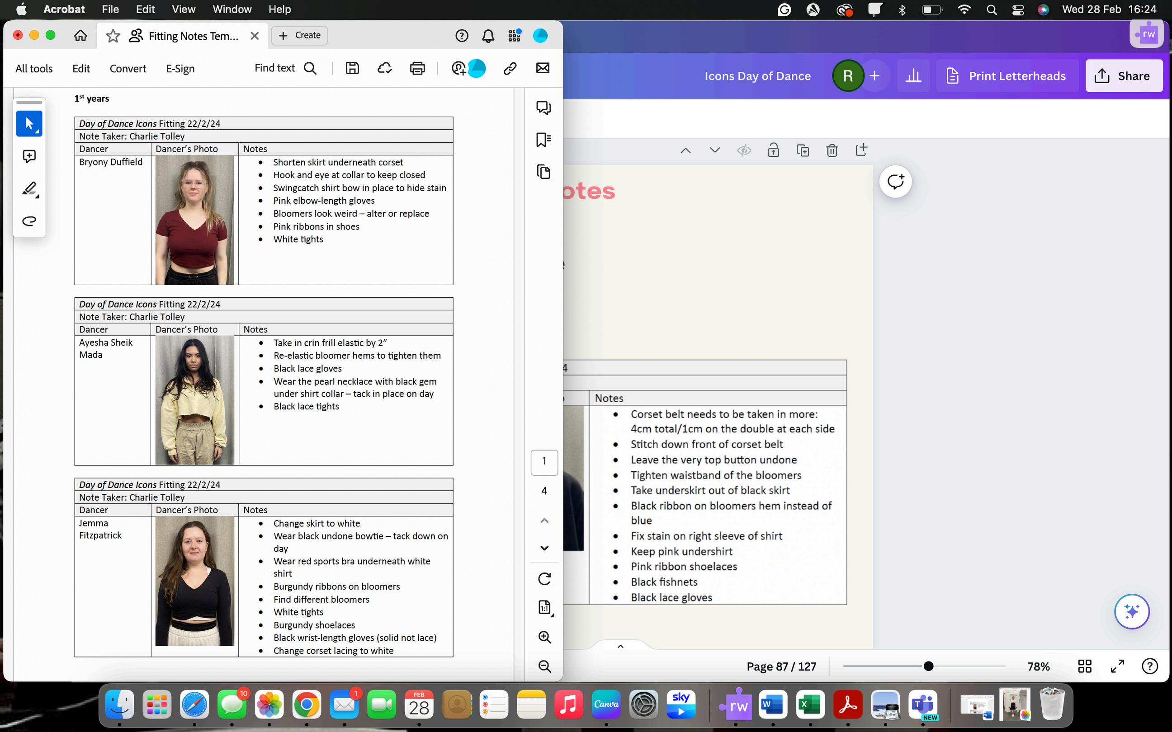Open the bookmarks panel icon
Image resolution: width=1172 pixels, height=732 pixels.
tap(543, 140)
